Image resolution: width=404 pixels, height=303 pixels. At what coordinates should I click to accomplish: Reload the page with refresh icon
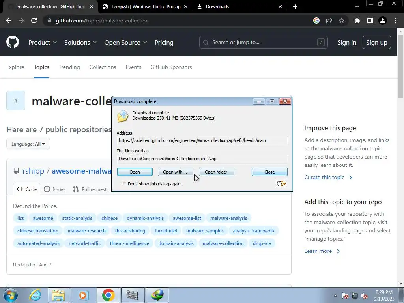34,21
